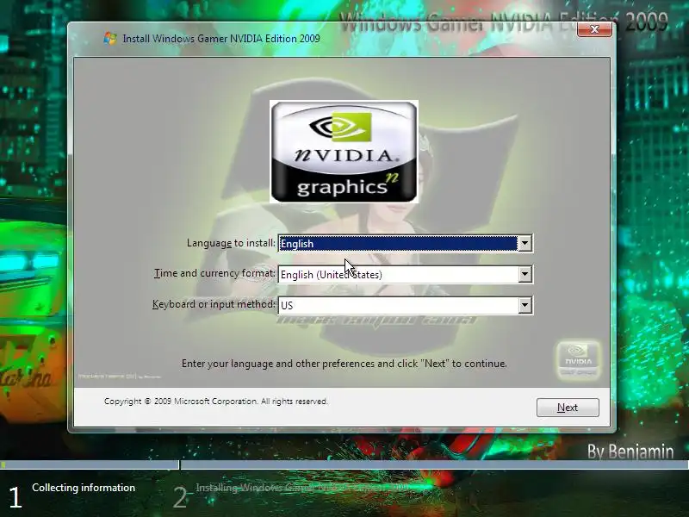
Task: Click the small NVIDIA badge icon at the dialog's bottom right
Action: pos(578,358)
